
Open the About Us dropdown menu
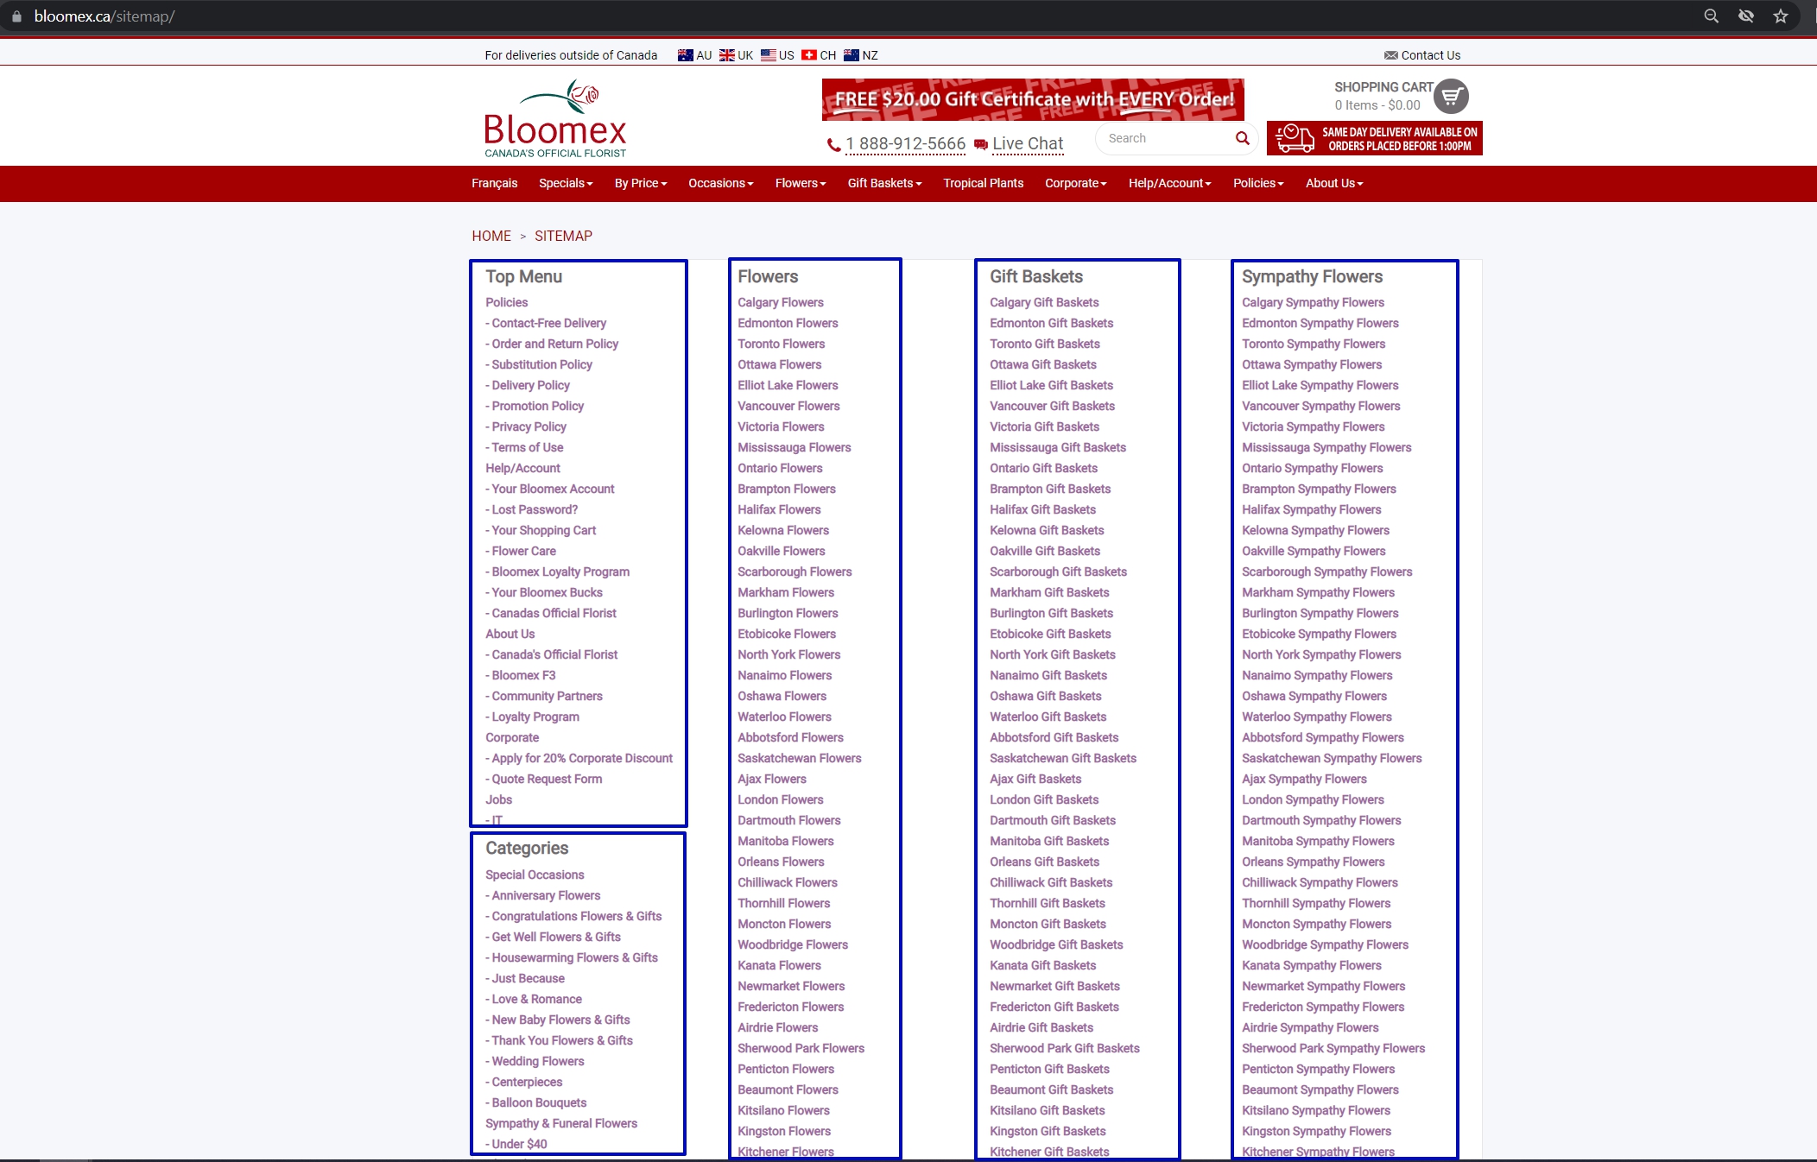pos(1334,183)
